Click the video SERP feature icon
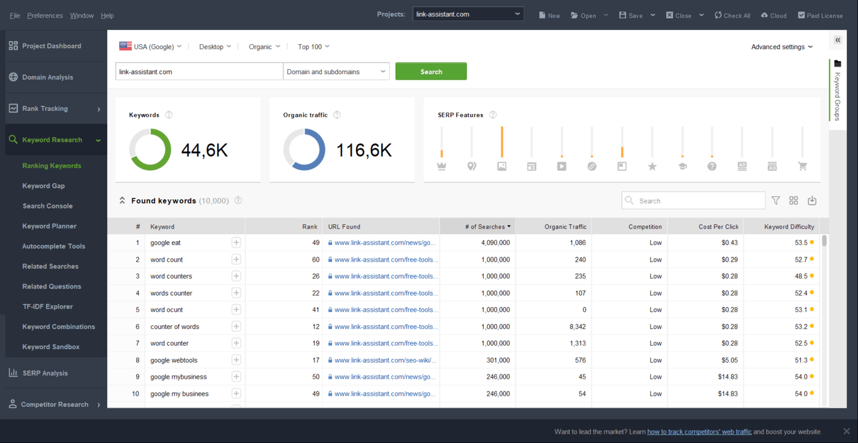 tap(561, 166)
